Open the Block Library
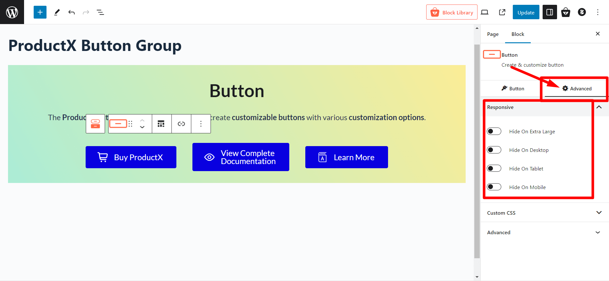Viewport: 609px width, 281px height. pyautogui.click(x=452, y=12)
